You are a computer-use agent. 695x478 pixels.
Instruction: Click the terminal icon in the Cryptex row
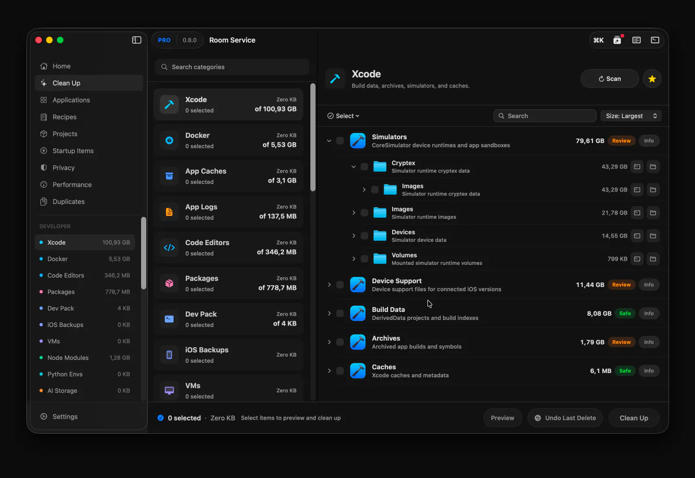tap(637, 167)
